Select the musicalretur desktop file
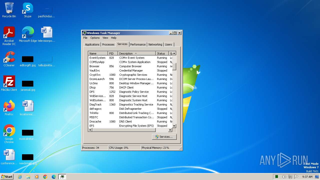 click(x=28, y=135)
